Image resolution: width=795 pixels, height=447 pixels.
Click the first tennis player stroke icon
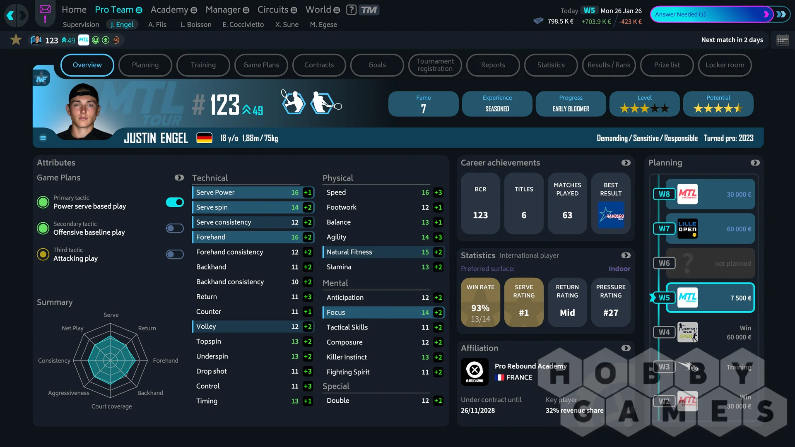coord(293,102)
